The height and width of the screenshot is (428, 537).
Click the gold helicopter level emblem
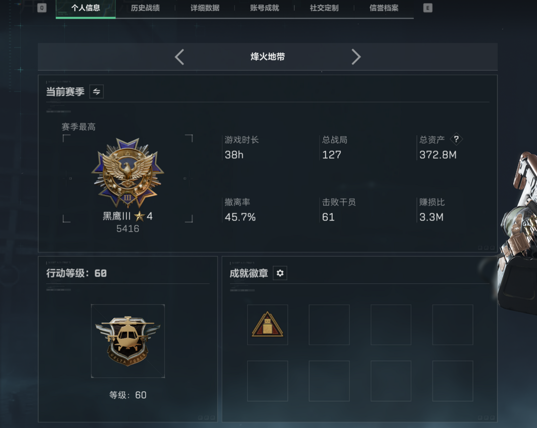(128, 341)
